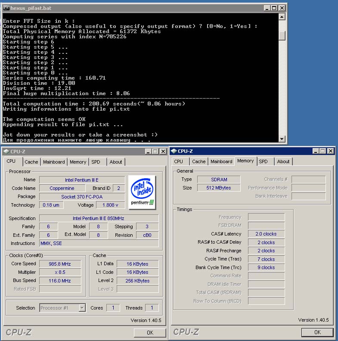
Task: Click the hexus_pifast.bat title bar text
Action: (x=31, y=8)
